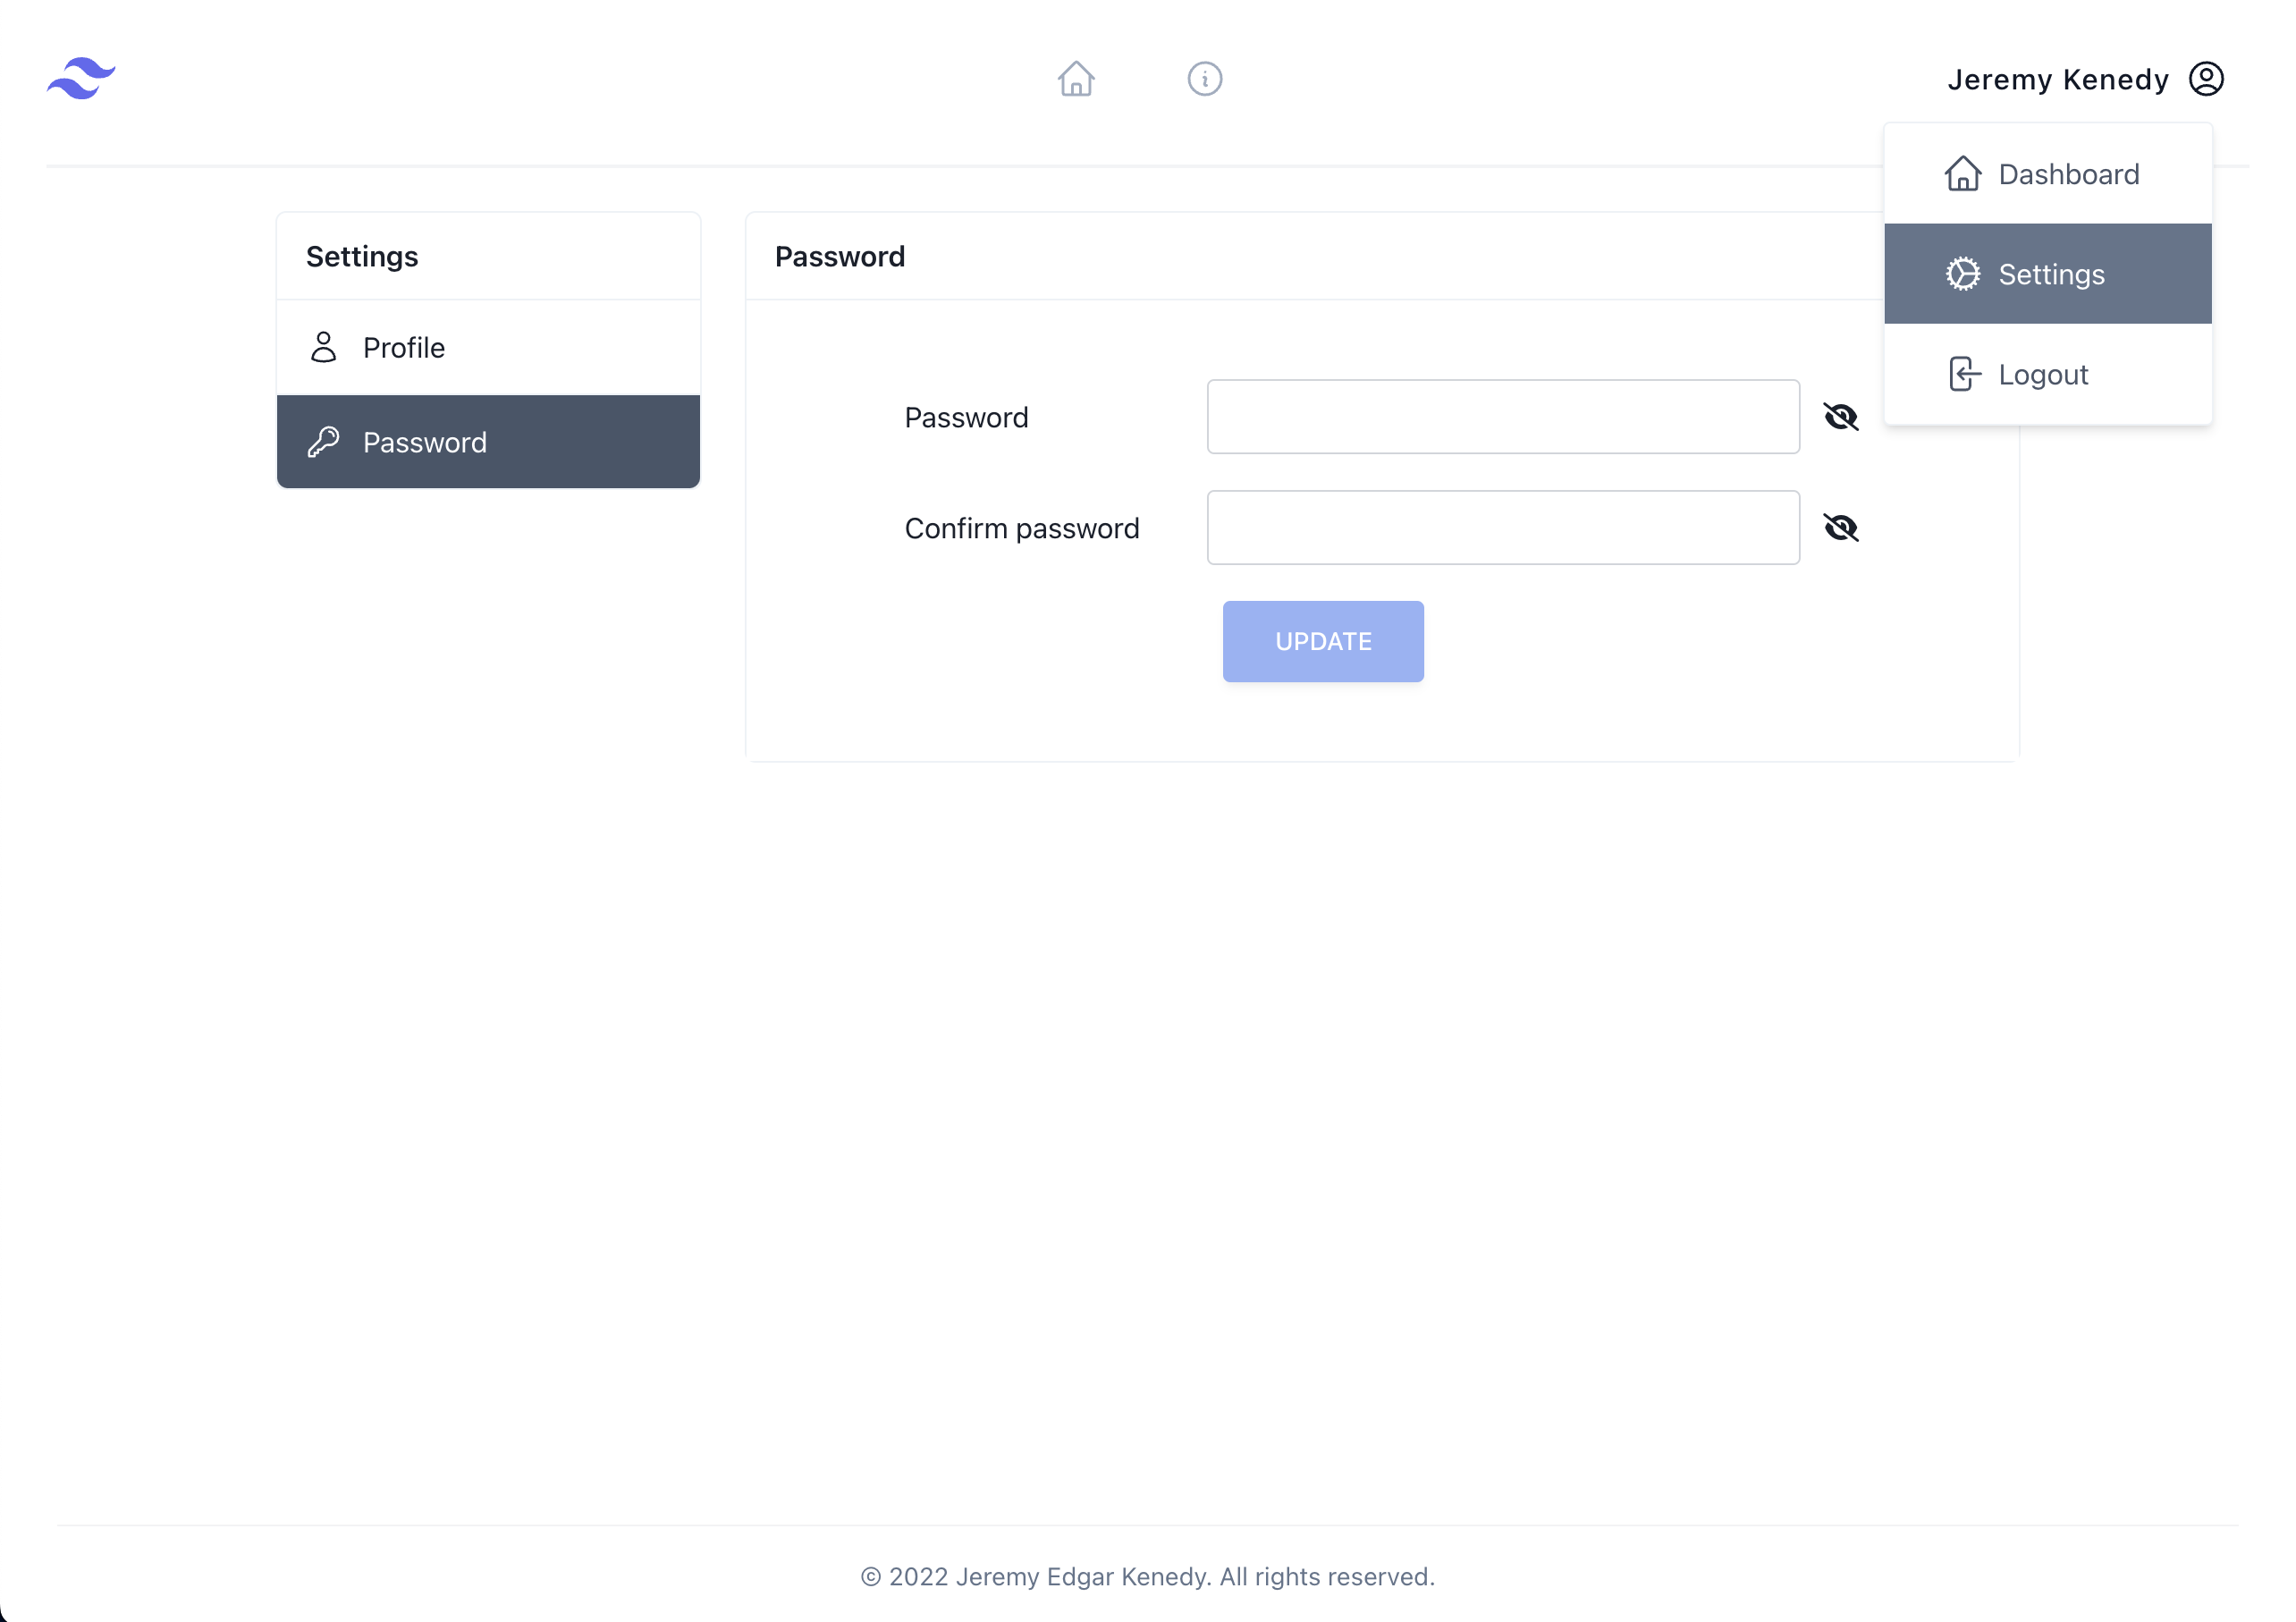Open the home icon in top navigation
The image size is (2296, 1622).
point(1076,78)
